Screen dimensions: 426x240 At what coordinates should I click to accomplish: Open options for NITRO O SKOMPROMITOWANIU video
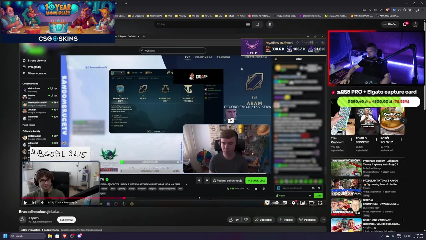click(x=403, y=201)
